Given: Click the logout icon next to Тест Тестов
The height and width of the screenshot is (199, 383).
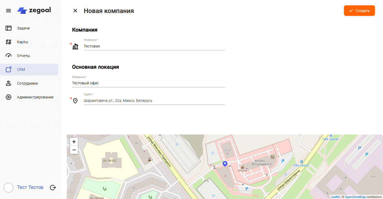Looking at the screenshot, I should (x=53, y=187).
